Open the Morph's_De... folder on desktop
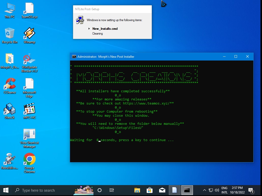The height and width of the screenshot is (196, 262). [10, 59]
